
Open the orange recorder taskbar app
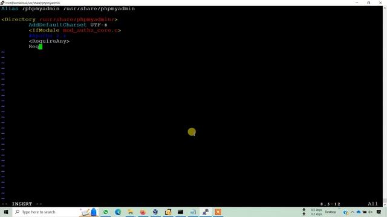pyautogui.click(x=218, y=212)
